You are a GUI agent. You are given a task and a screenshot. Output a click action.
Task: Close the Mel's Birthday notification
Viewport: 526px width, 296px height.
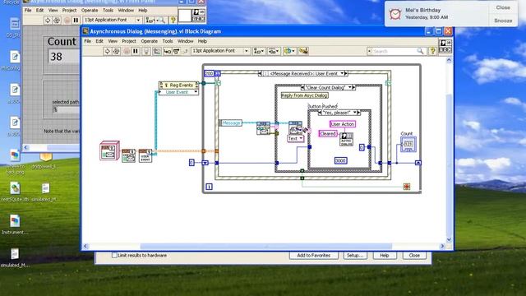[x=503, y=7]
